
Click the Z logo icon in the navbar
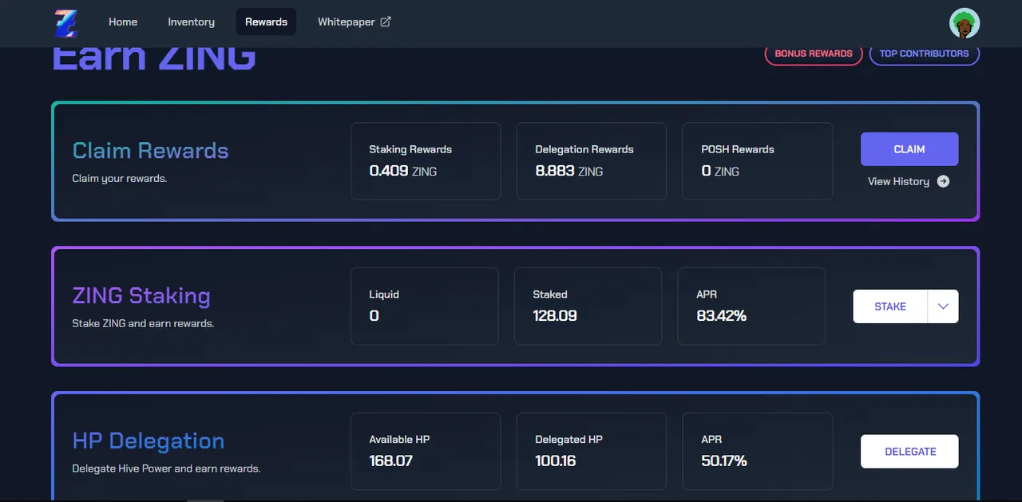[x=66, y=23]
